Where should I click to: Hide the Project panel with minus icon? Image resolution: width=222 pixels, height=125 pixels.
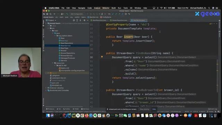[x=87, y=20]
